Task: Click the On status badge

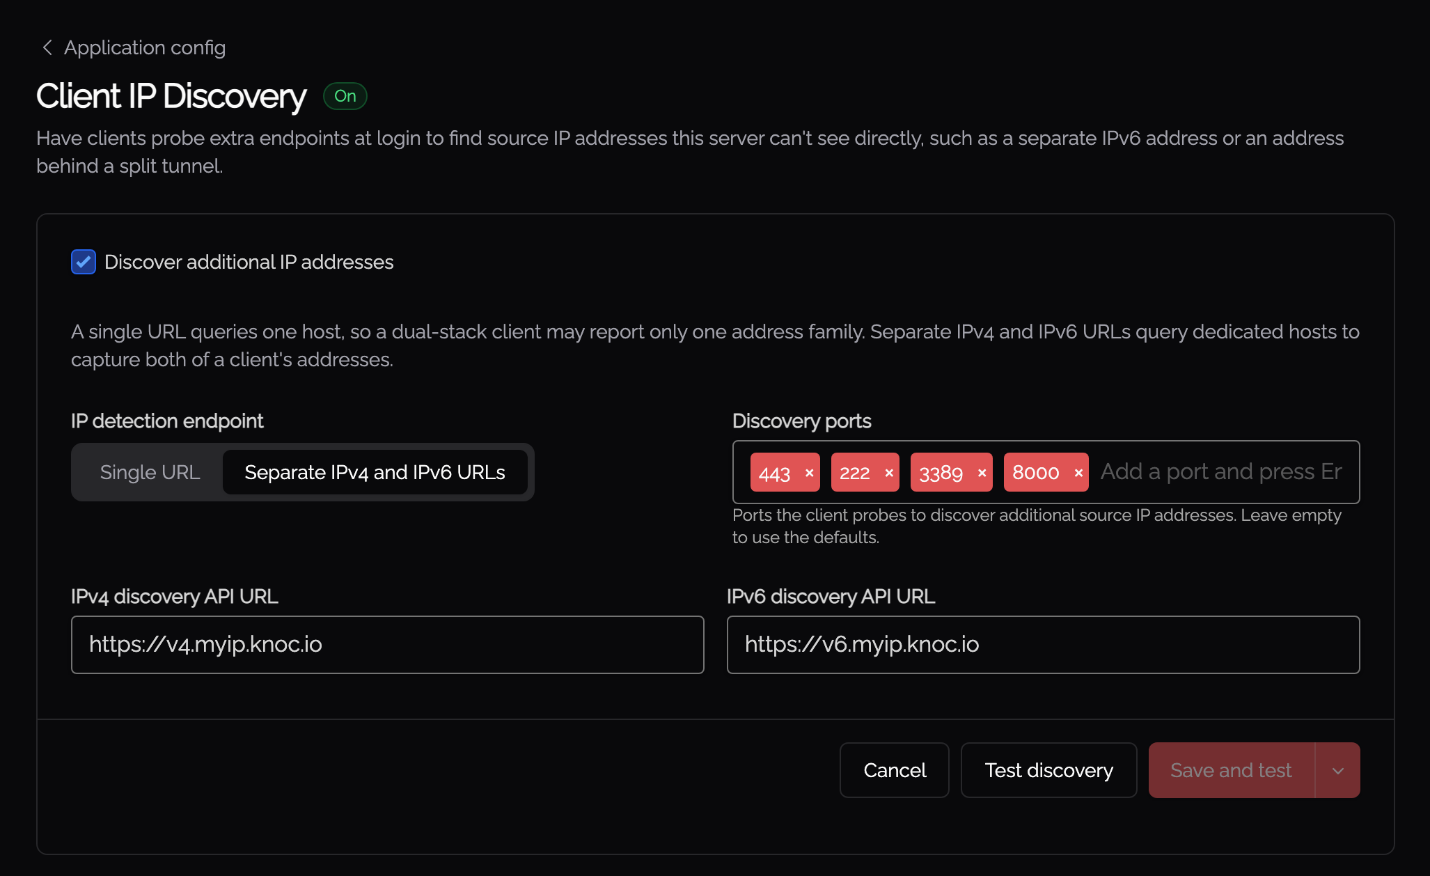Action: (x=345, y=96)
